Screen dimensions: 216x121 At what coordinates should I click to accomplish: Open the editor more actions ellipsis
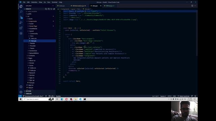coord(195,6)
